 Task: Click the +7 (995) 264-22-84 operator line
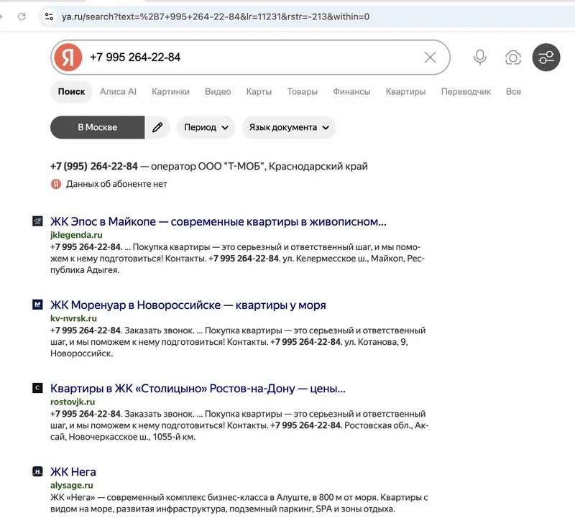(209, 167)
